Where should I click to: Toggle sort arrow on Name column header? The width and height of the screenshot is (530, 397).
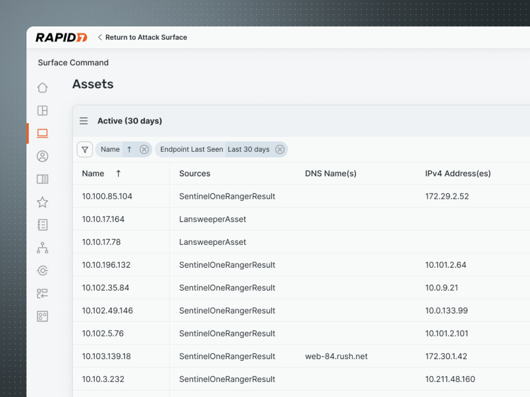[118, 174]
